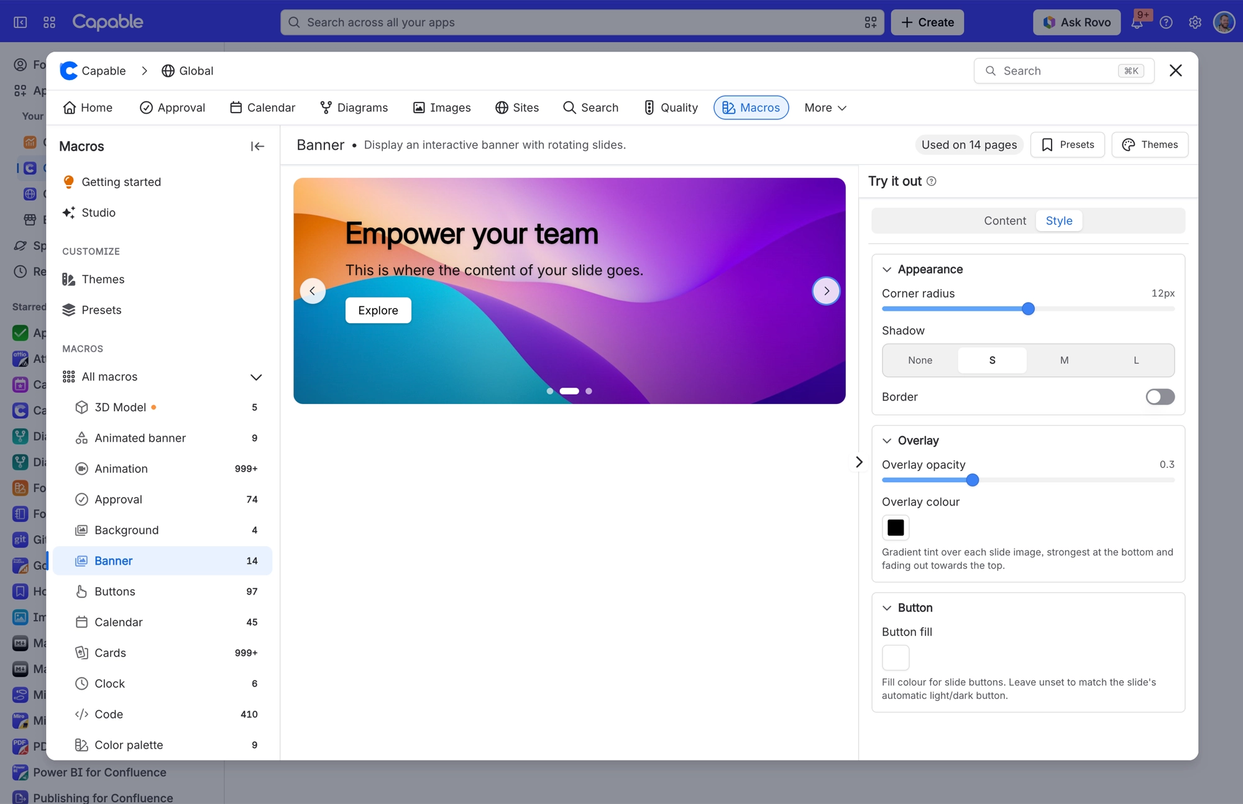Set Shadow to None
The width and height of the screenshot is (1243, 804).
920,360
